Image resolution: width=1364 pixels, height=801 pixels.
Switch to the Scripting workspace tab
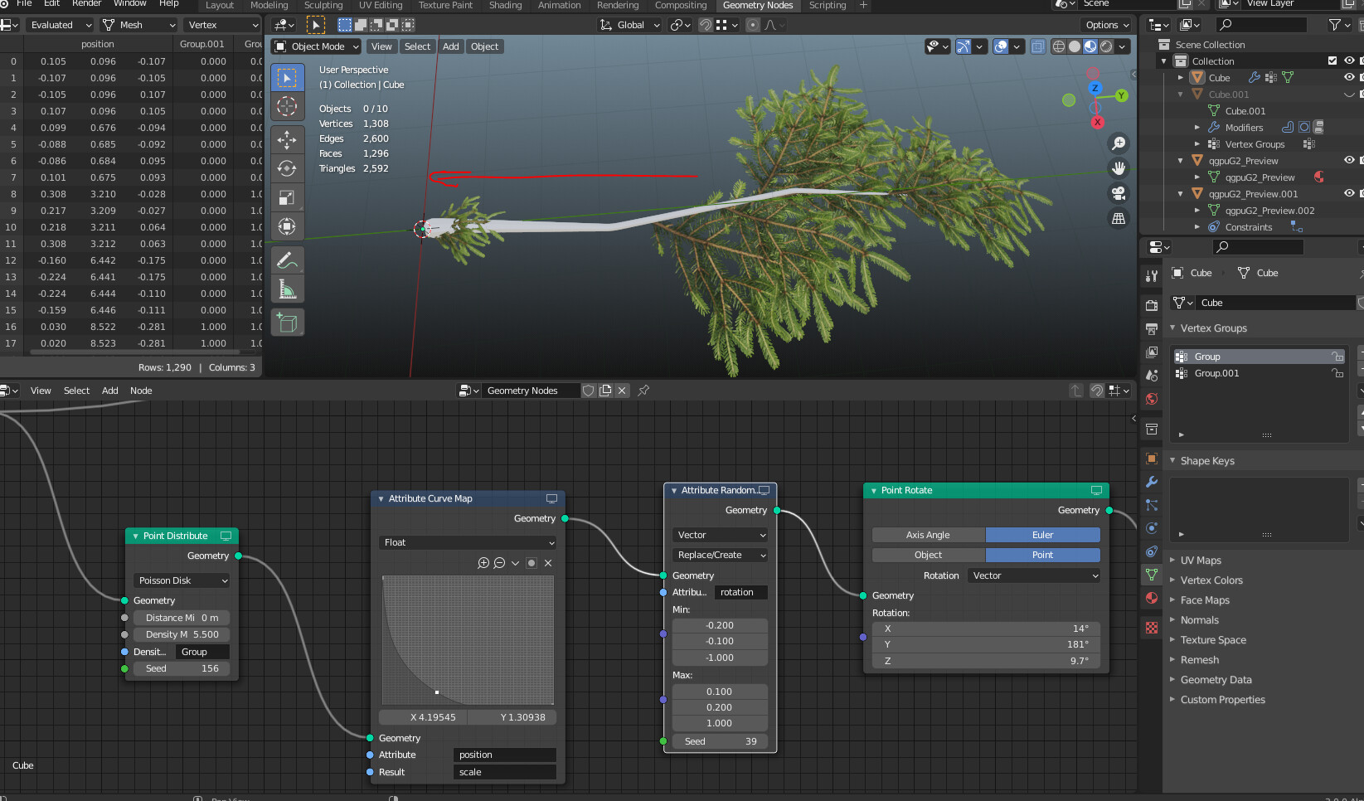[827, 6]
